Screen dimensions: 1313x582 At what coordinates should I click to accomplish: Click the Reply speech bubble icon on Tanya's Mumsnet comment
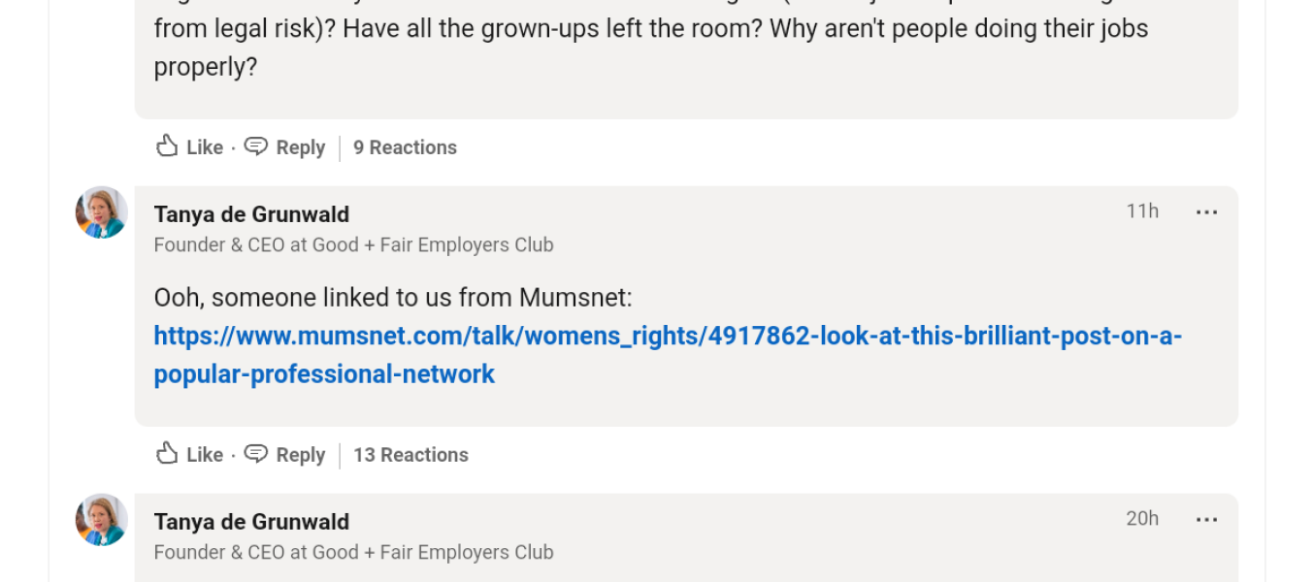(256, 454)
